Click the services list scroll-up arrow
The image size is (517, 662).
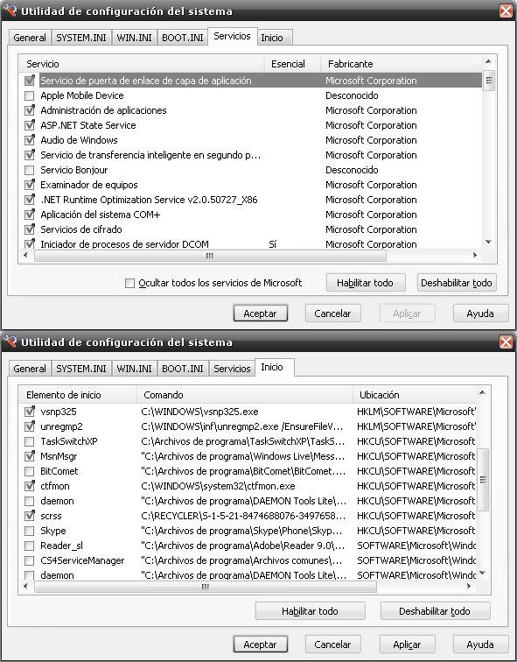488,62
